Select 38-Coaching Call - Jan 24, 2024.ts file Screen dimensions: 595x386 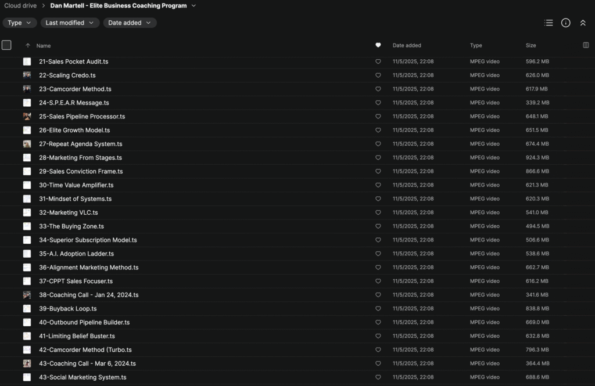[93, 295]
